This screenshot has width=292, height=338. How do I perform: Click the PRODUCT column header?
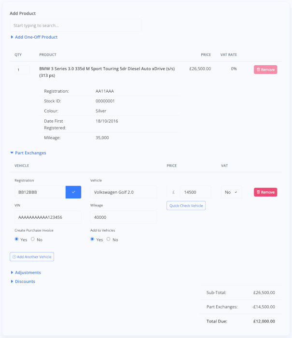[48, 55]
